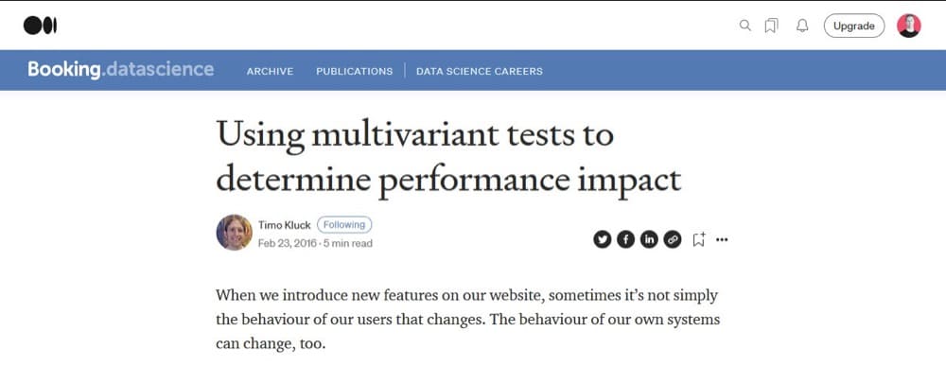Toggle the Following button for Timo Kluck

pyautogui.click(x=344, y=225)
